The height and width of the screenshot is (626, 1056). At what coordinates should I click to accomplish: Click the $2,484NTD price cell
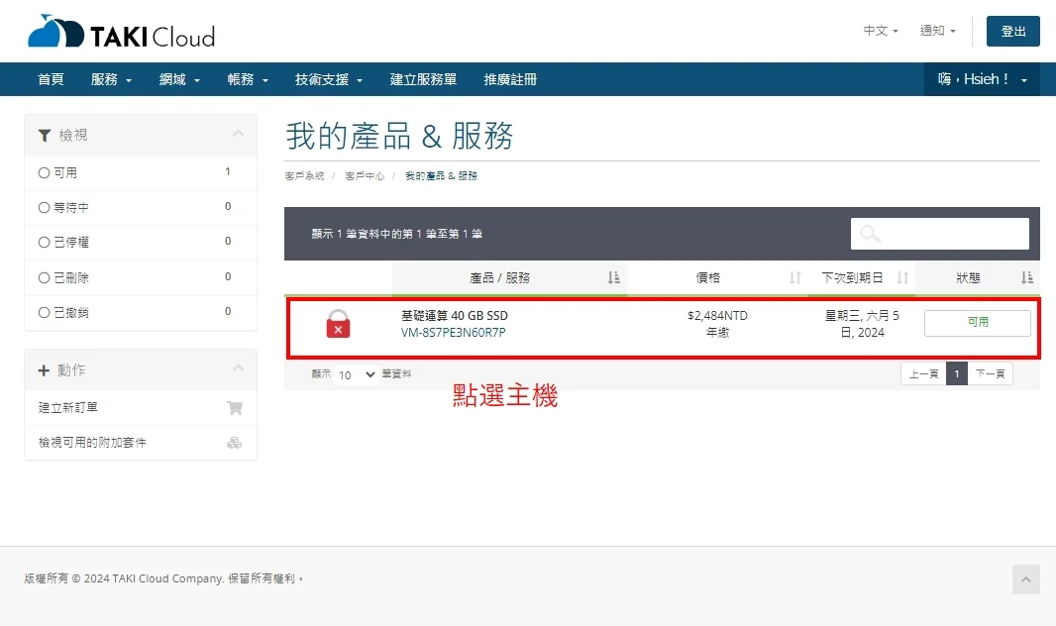point(717,315)
